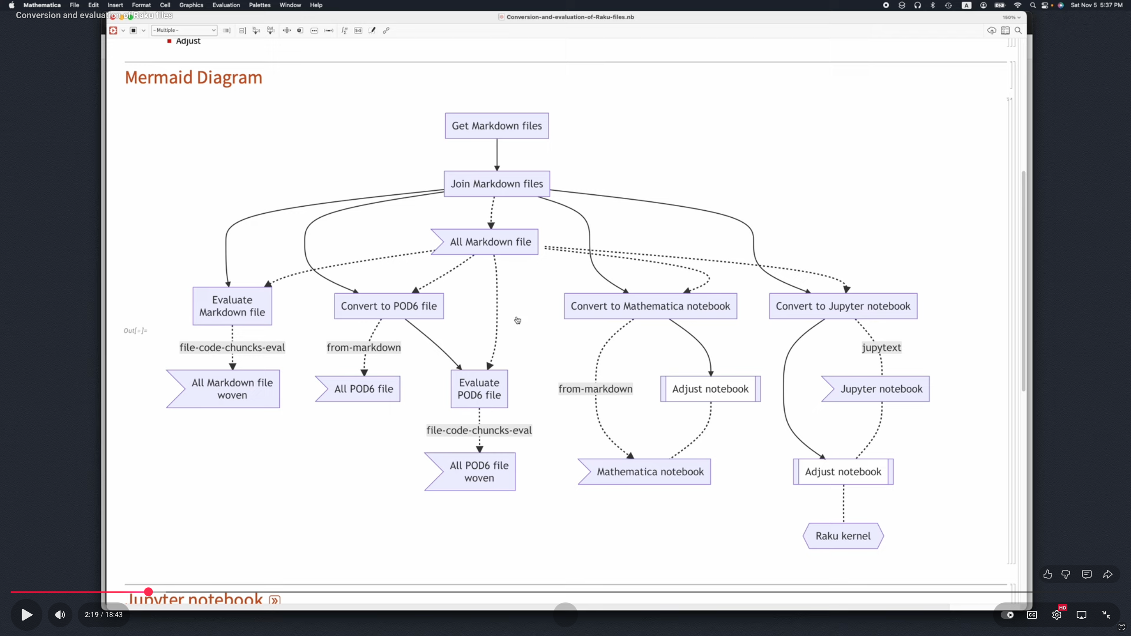Open the 150% zoom level dropdown
The image size is (1131, 636).
1011,17
